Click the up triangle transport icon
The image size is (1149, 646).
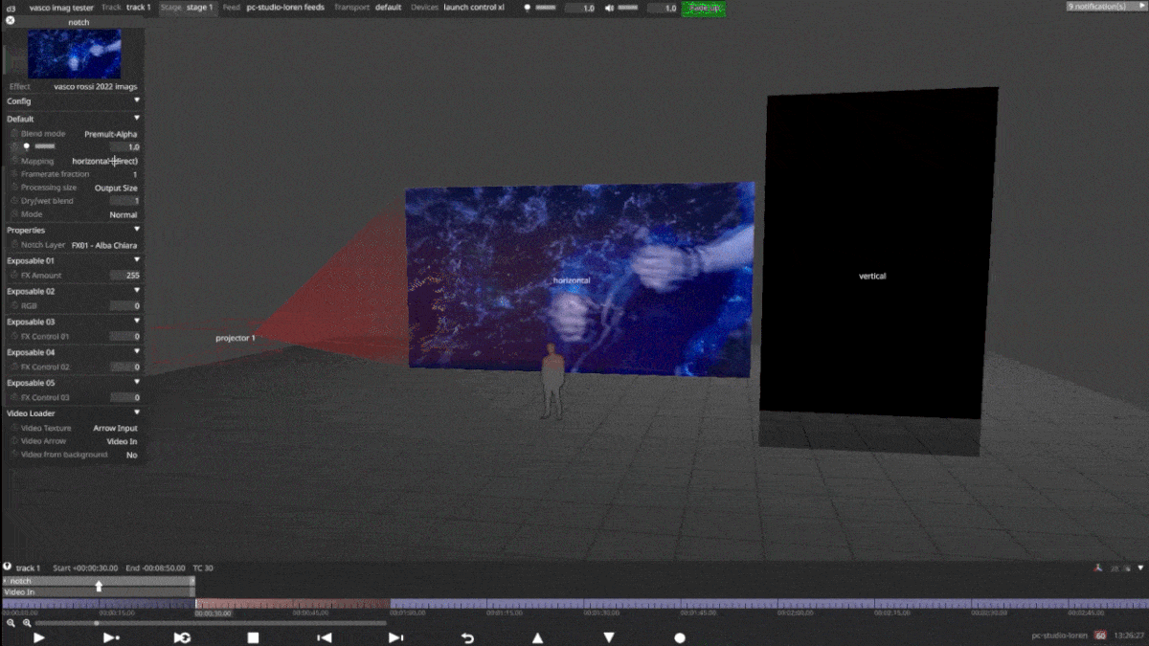[538, 637]
